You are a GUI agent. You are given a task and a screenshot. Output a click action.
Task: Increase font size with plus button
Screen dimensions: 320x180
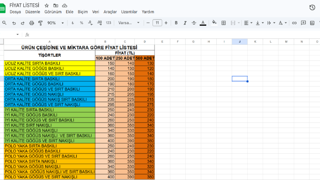pyautogui.click(x=166, y=23)
